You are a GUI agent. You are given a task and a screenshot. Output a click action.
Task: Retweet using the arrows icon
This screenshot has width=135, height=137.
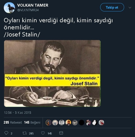click(x=25, y=133)
